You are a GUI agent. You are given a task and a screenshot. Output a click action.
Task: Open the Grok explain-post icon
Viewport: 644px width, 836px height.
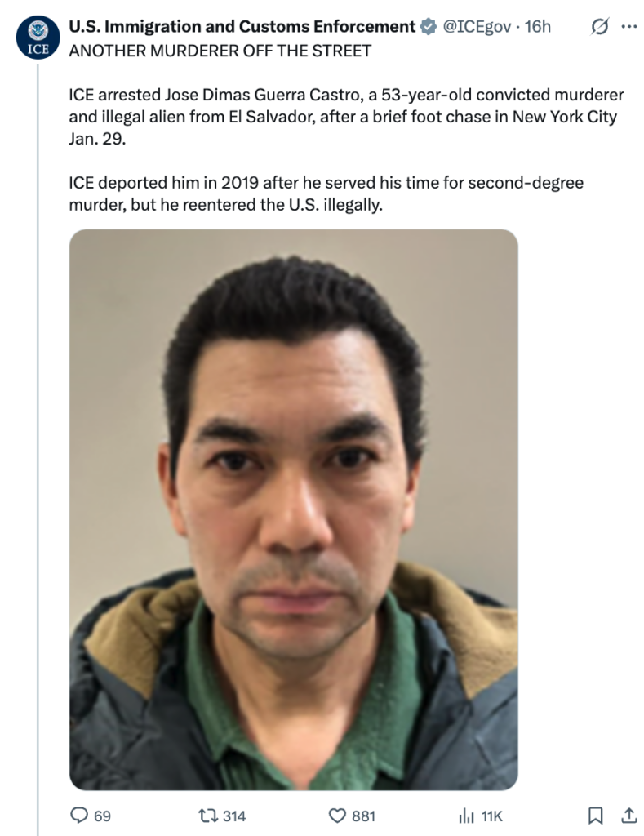tap(600, 26)
